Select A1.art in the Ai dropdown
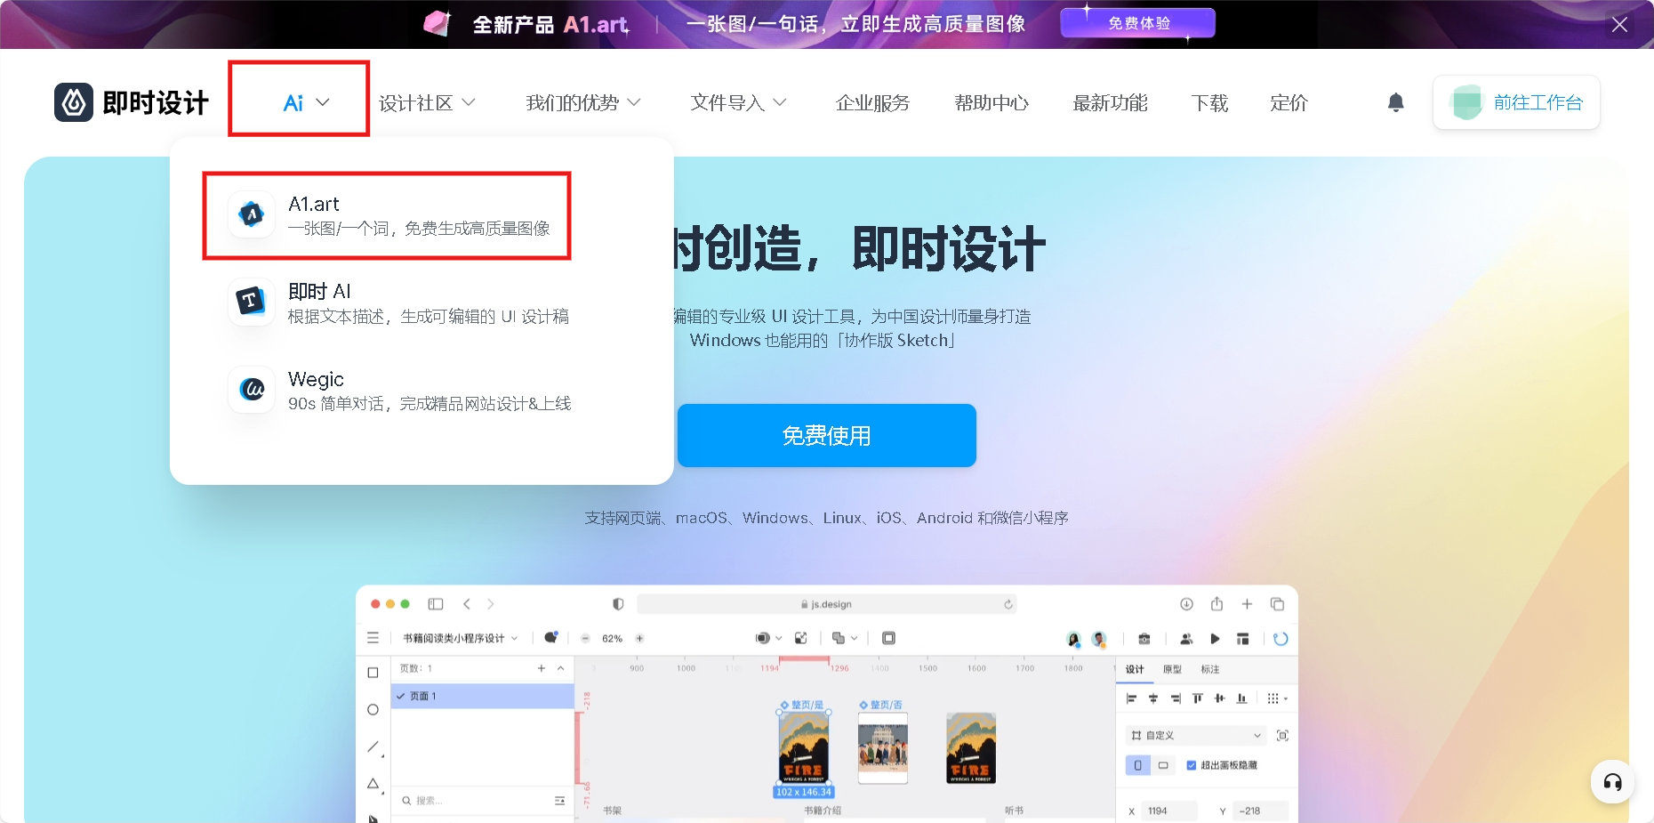 (x=387, y=215)
